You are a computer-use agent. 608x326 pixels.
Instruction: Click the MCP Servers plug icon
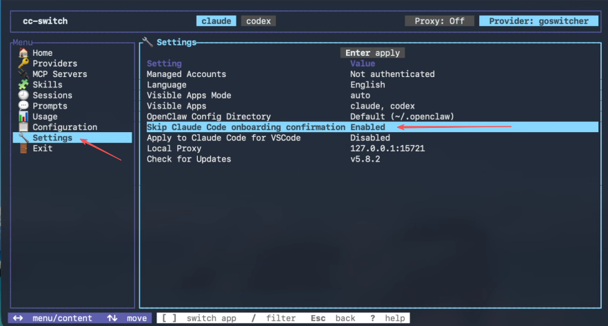23,74
